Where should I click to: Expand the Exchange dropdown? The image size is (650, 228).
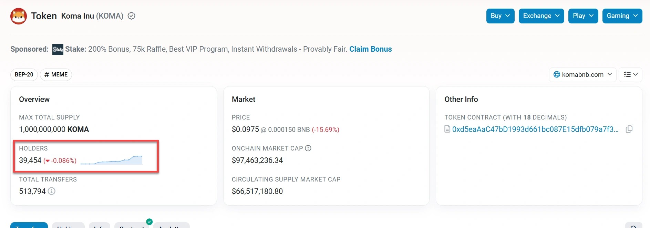541,16
